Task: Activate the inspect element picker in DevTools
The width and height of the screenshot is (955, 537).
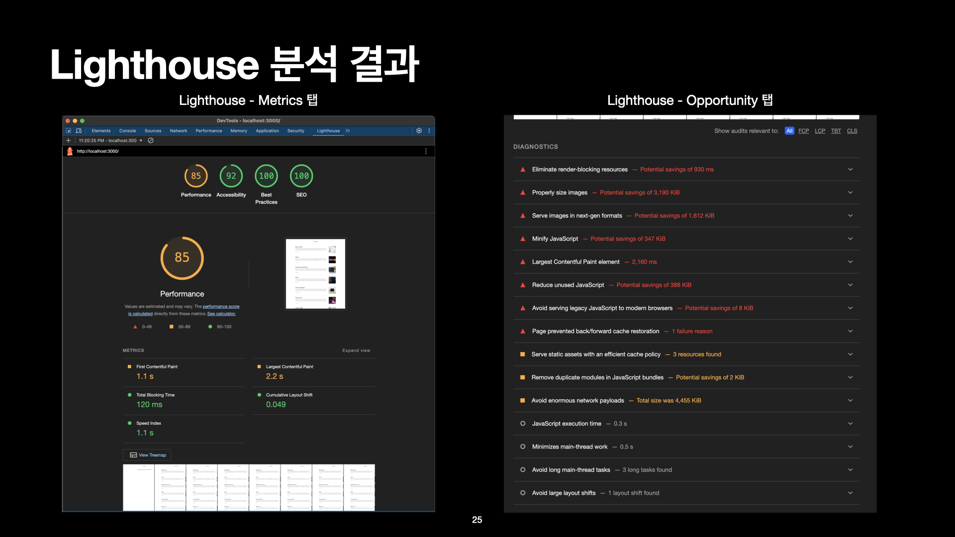Action: click(69, 131)
